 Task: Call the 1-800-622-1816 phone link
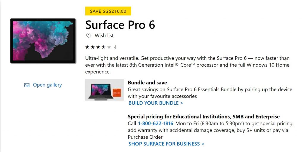tap(156, 123)
